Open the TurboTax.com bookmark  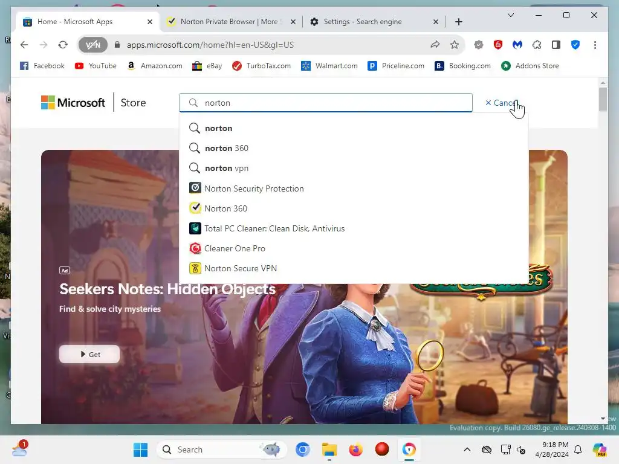(x=261, y=66)
